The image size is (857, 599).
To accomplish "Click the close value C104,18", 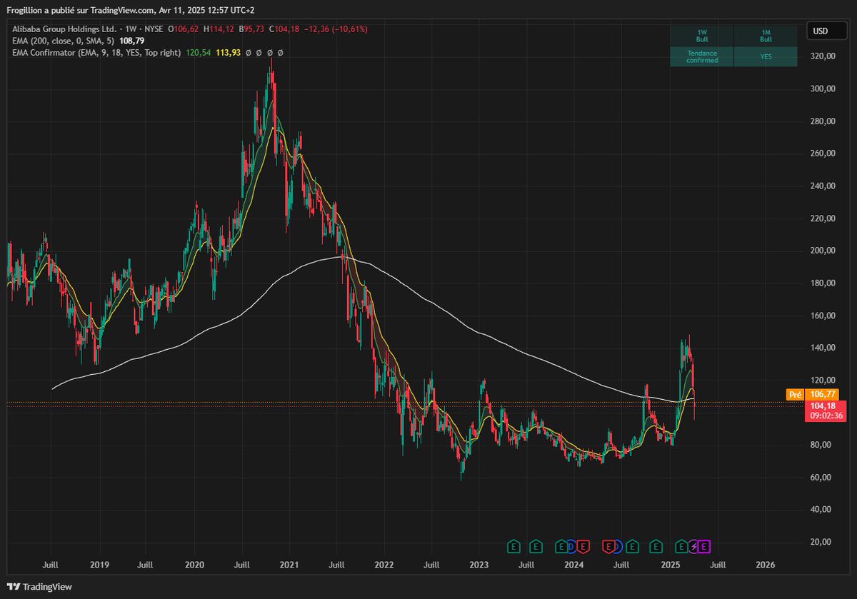I will point(284,29).
